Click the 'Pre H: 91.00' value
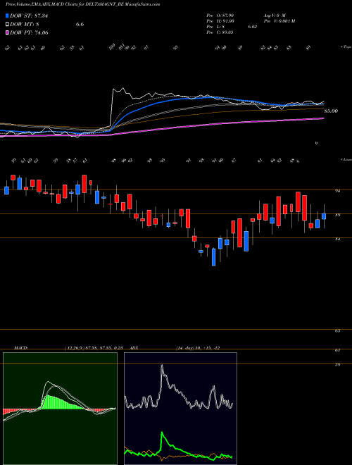Viewport: 352px width, 465px height. [x=220, y=20]
